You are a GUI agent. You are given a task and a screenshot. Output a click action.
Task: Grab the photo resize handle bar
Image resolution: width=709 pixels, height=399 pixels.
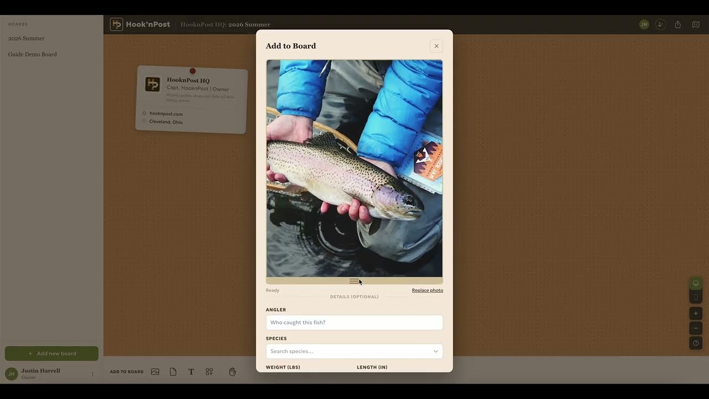(x=354, y=281)
